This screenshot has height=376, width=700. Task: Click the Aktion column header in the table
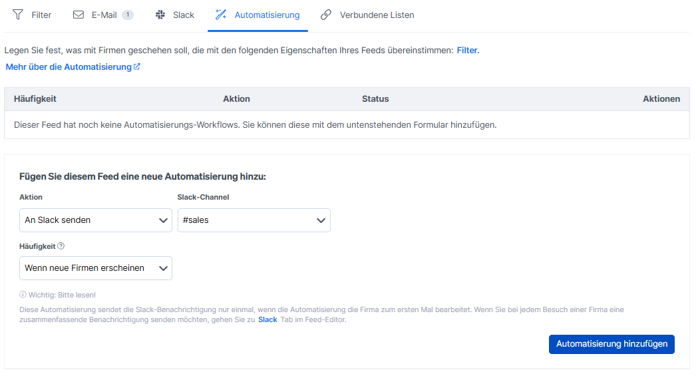237,99
